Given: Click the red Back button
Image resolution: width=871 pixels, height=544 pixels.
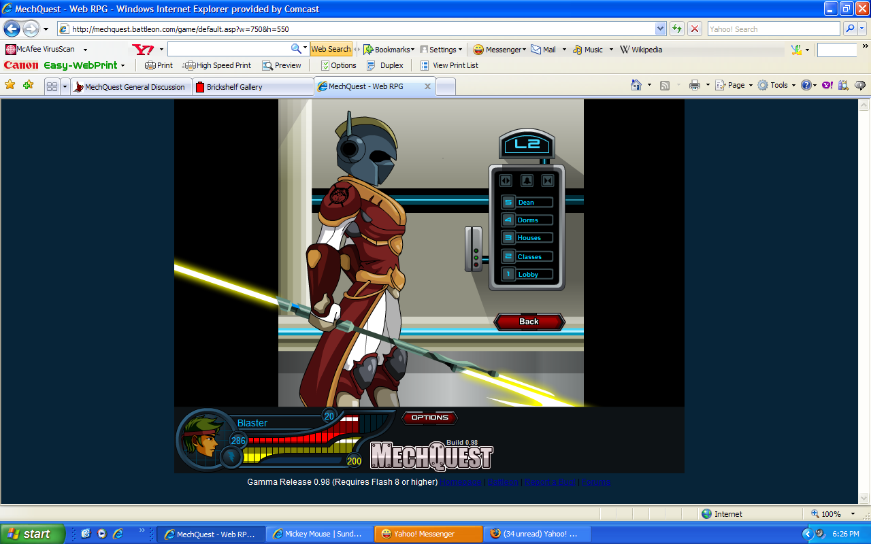Looking at the screenshot, I should tap(529, 322).
